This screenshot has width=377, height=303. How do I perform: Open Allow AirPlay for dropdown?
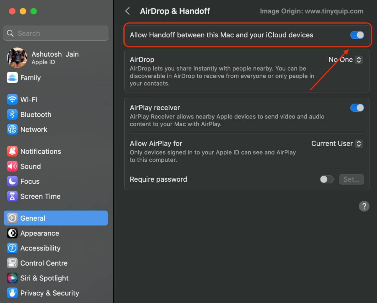pos(337,144)
